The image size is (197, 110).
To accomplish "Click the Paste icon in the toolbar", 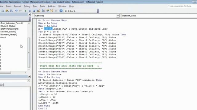I will pyautogui.click(x=7, y=11).
